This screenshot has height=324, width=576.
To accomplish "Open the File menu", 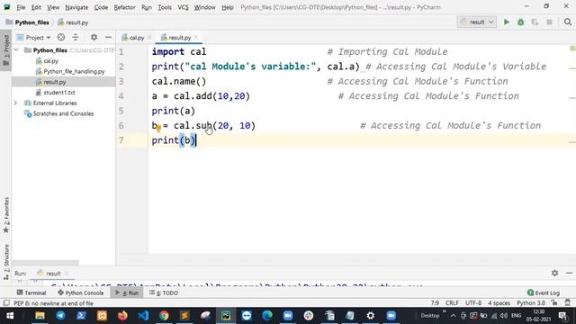I will 21,7.
